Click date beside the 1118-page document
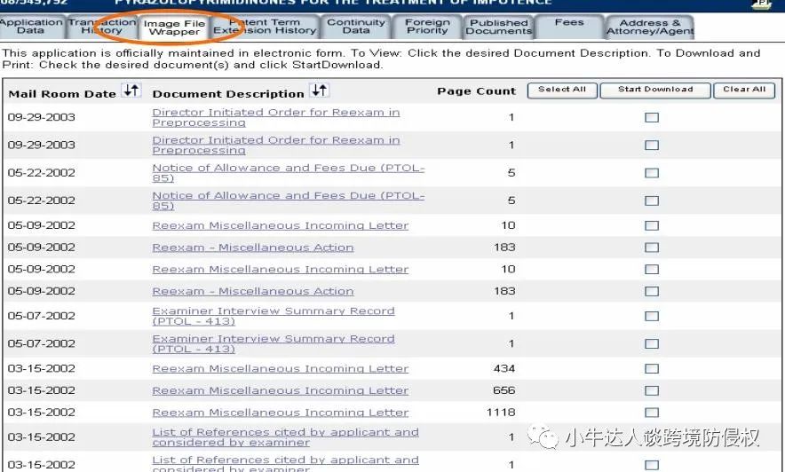This screenshot has height=472, width=785. 41,413
